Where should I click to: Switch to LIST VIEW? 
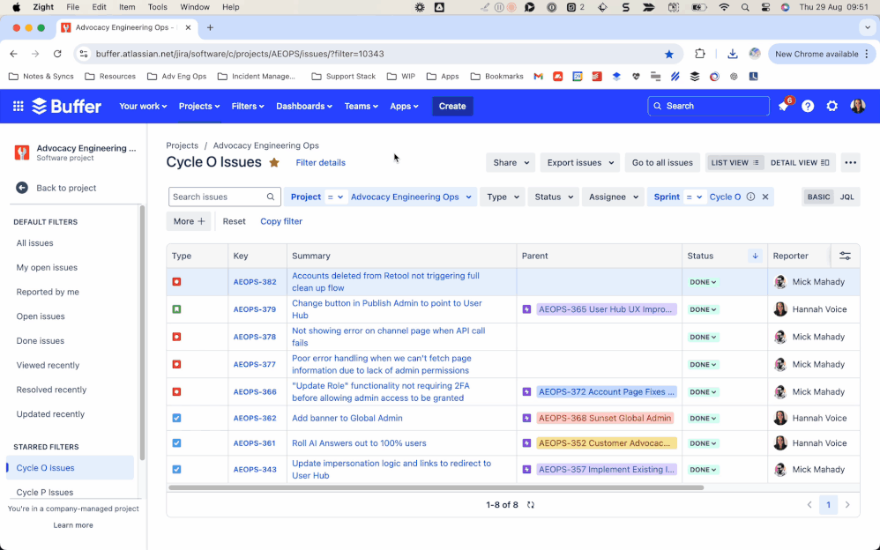coord(735,163)
